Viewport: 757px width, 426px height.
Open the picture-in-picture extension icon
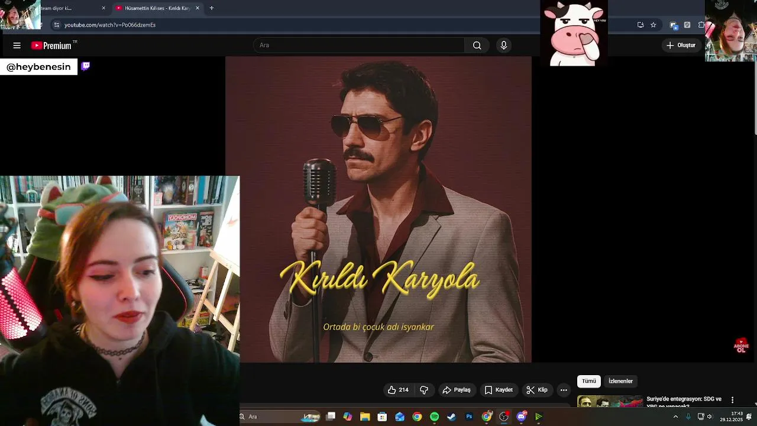coord(673,25)
